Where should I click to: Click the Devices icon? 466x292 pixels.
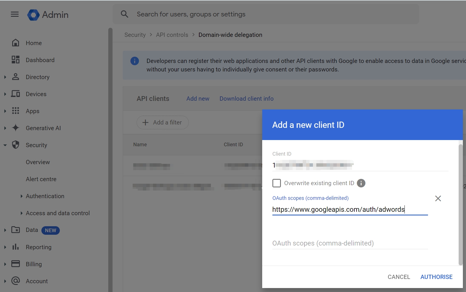click(16, 94)
